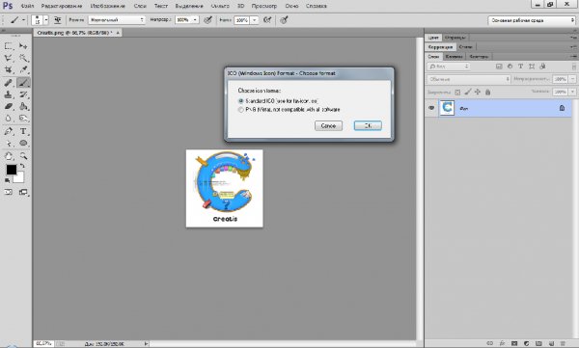Open layer opacity dropdown arrow
The height and width of the screenshot is (348, 579).
coord(572,79)
